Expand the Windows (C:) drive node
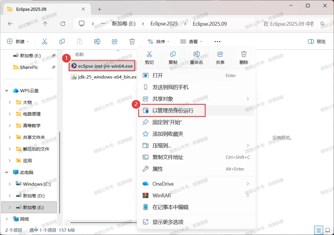This screenshot has height=235, width=334. pos(10,184)
